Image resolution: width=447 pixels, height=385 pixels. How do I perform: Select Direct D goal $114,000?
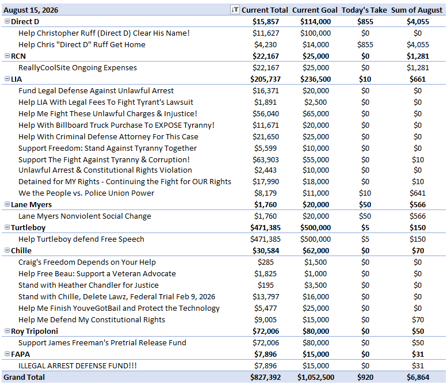click(x=316, y=22)
